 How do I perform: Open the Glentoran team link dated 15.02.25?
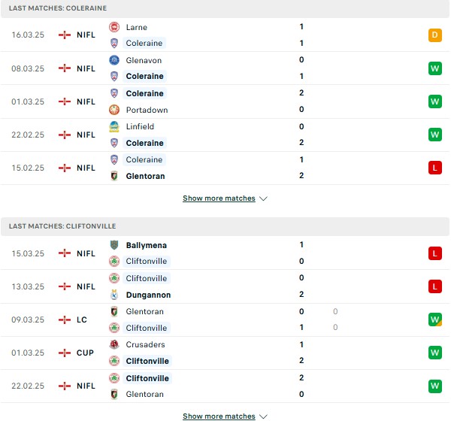pos(145,176)
